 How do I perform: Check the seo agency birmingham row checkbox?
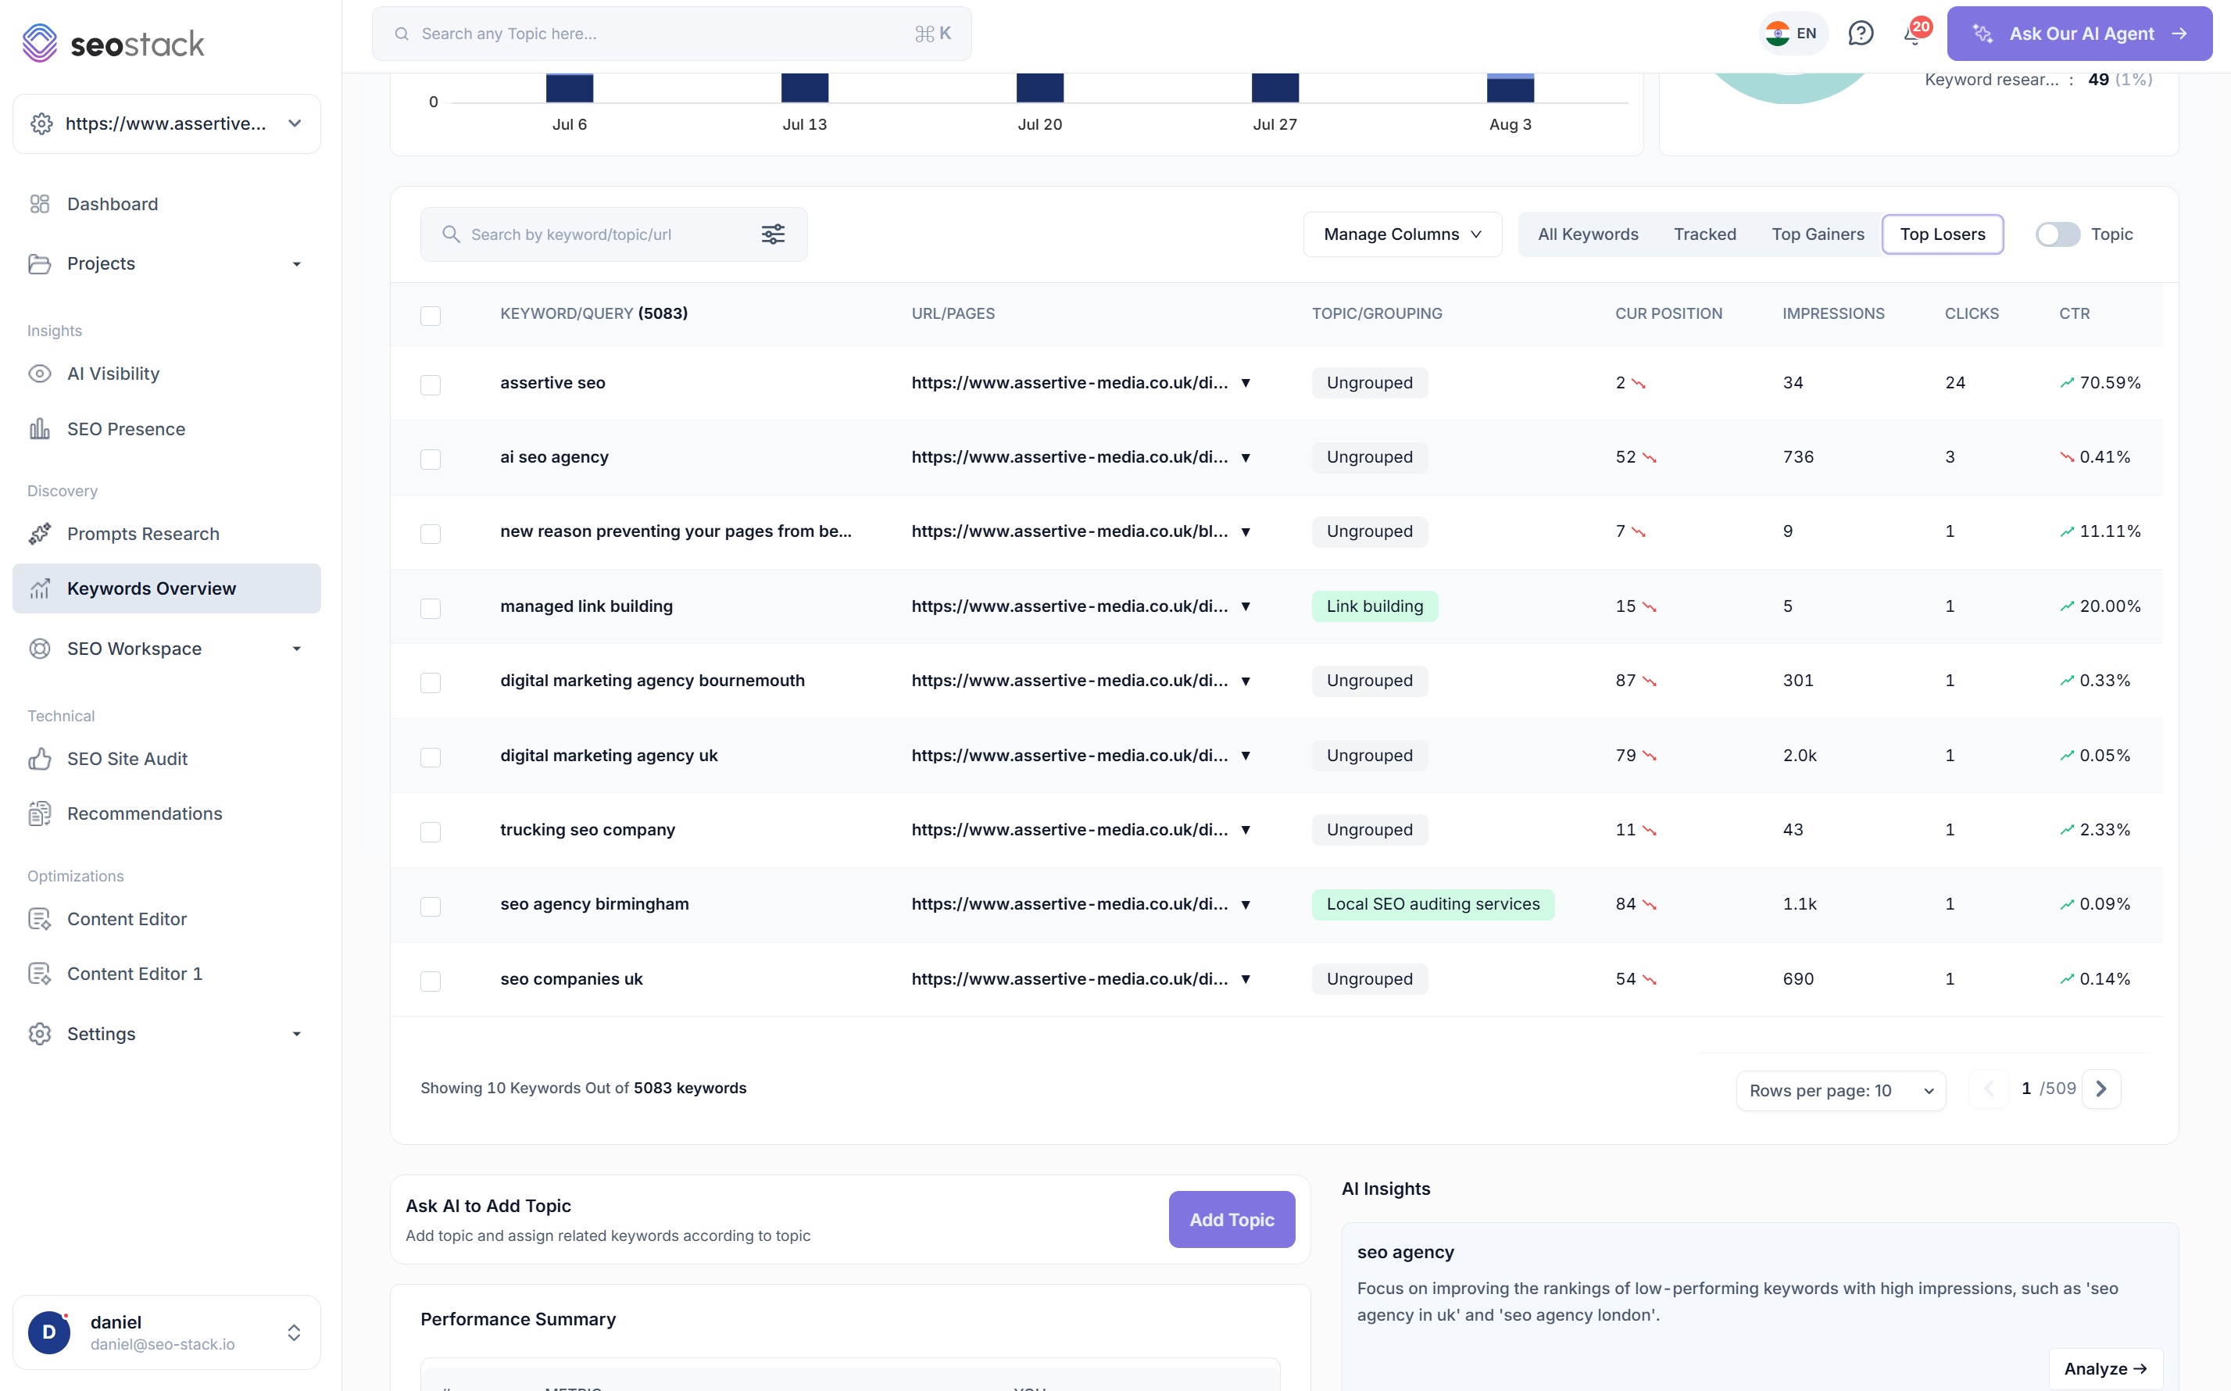[x=431, y=906]
